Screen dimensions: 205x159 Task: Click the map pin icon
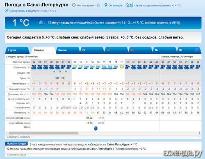coord(106,5)
